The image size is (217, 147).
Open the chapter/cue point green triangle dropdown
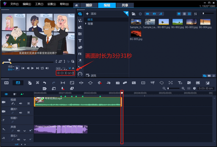pyautogui.click(x=22, y=94)
